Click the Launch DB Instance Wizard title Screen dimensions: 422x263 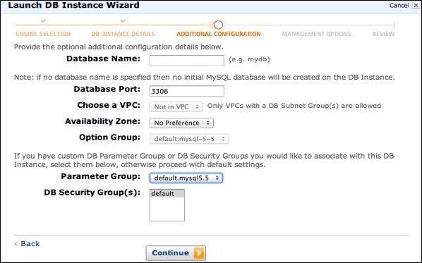point(73,6)
